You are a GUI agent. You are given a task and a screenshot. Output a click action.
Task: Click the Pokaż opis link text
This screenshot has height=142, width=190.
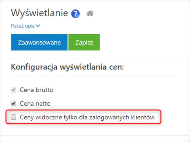tap(23, 26)
